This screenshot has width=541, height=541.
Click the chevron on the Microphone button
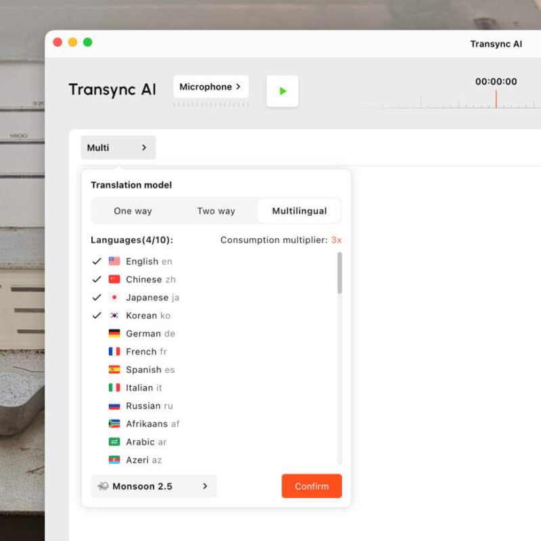coord(239,87)
